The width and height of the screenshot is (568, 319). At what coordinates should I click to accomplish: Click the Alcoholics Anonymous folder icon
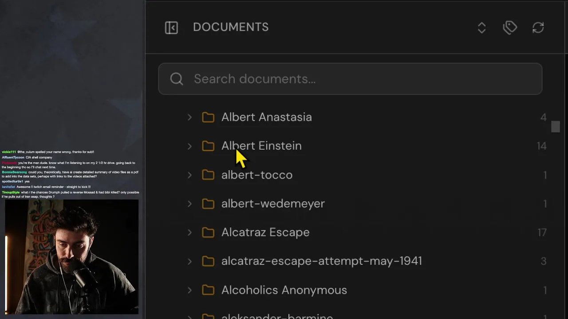(208, 290)
